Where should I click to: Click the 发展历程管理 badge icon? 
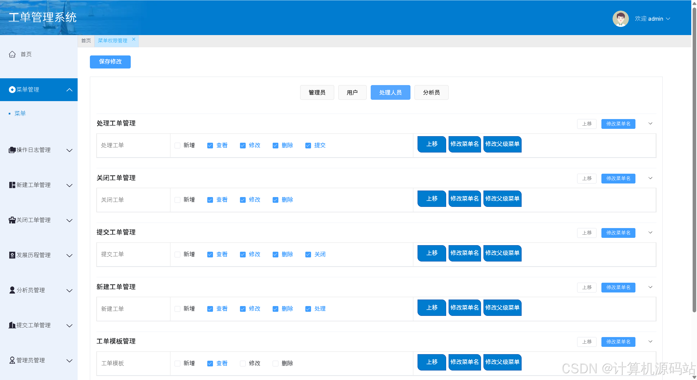(x=12, y=255)
